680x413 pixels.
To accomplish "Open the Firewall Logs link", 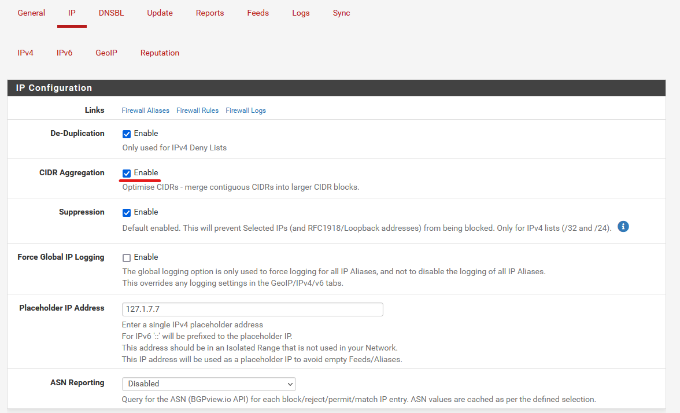I will click(245, 110).
